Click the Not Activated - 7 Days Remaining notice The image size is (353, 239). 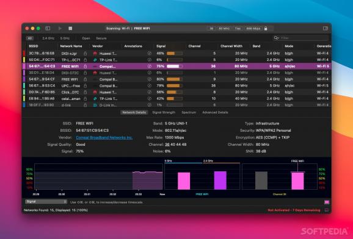(x=294, y=210)
